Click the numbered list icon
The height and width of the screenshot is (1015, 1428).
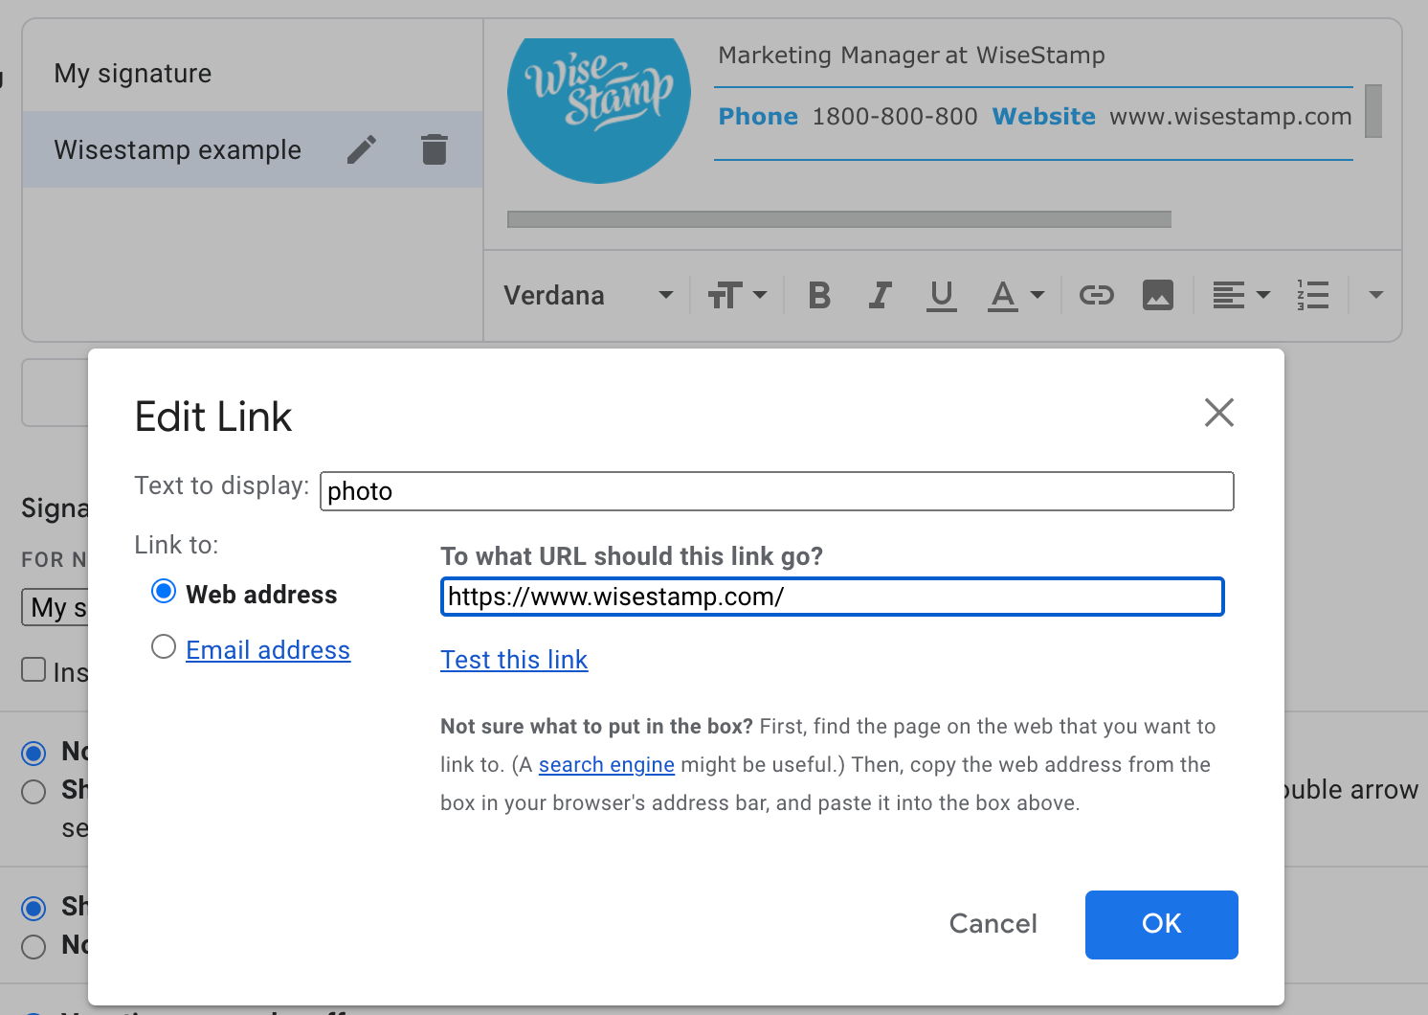pos(1312,295)
